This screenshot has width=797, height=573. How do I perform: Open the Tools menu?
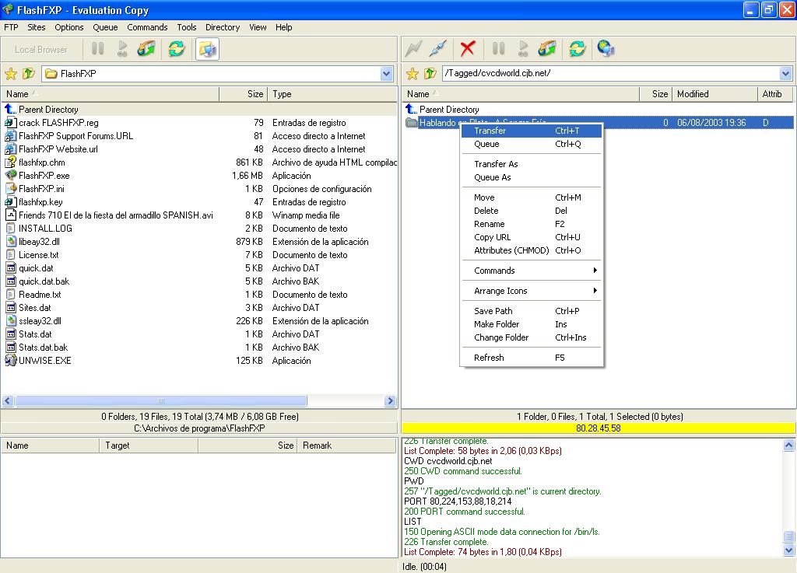187,27
